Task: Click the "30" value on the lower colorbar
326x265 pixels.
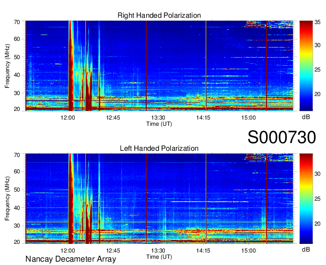Action: [x=317, y=174]
